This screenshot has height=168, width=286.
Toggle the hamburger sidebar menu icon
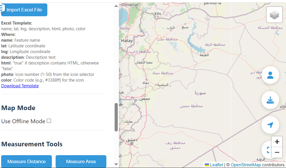click(x=3, y=8)
